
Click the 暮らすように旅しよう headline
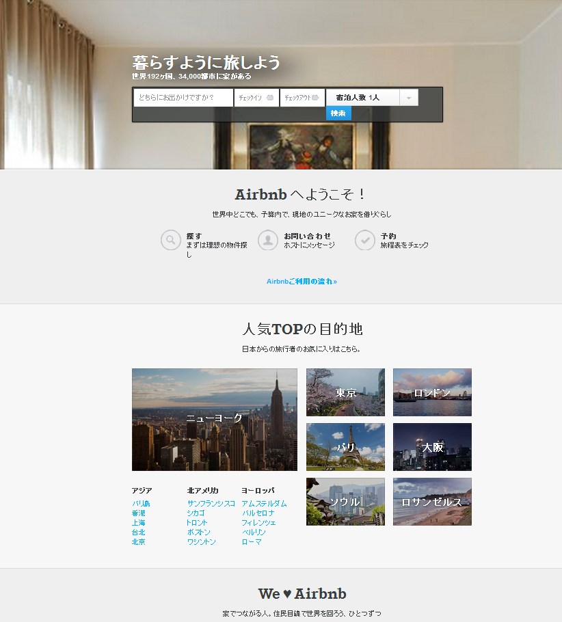[206, 63]
